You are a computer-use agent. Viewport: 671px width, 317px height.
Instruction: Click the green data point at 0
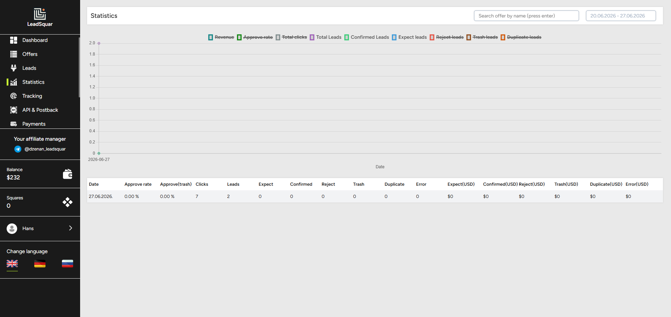coord(99,153)
